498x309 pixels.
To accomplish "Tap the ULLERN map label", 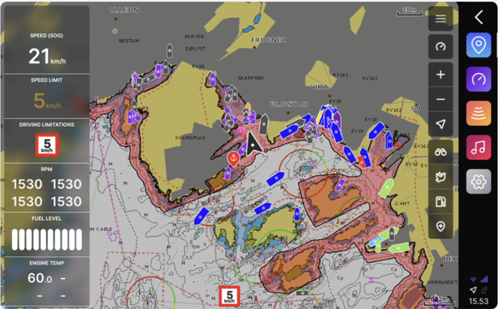I will pos(124,10).
